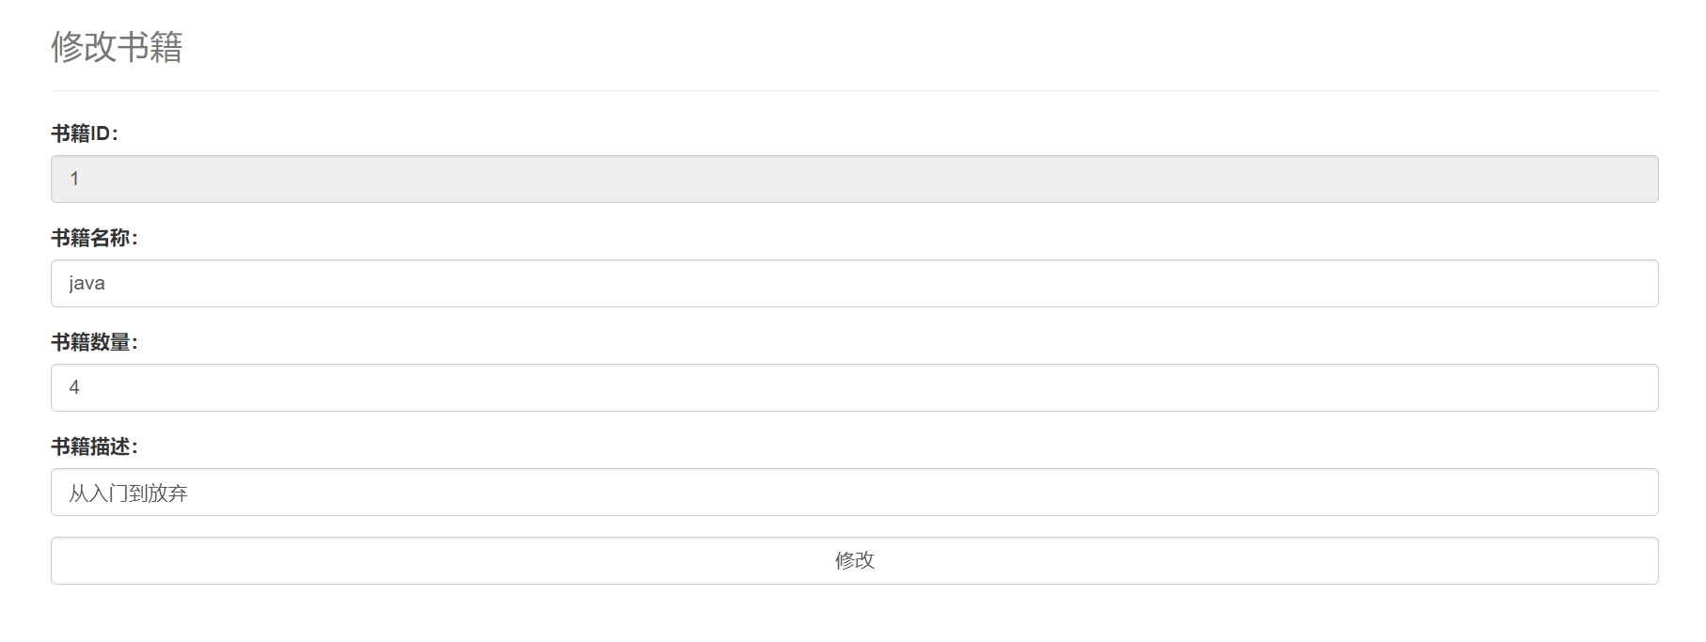Click the divider line under the heading
The width and height of the screenshot is (1706, 642).
pyautogui.click(x=854, y=90)
